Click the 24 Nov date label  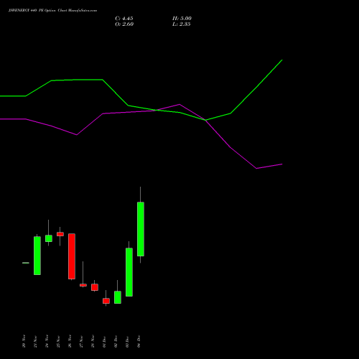pyautogui.click(x=47, y=341)
